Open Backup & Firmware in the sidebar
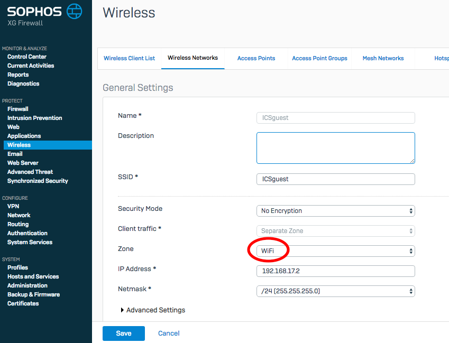This screenshot has height=343, width=449. [x=33, y=294]
